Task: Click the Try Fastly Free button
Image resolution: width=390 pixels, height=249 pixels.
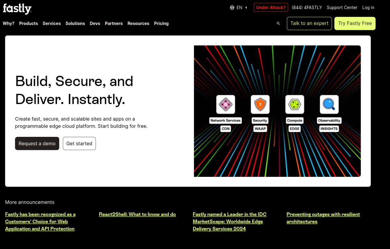Action: click(355, 23)
